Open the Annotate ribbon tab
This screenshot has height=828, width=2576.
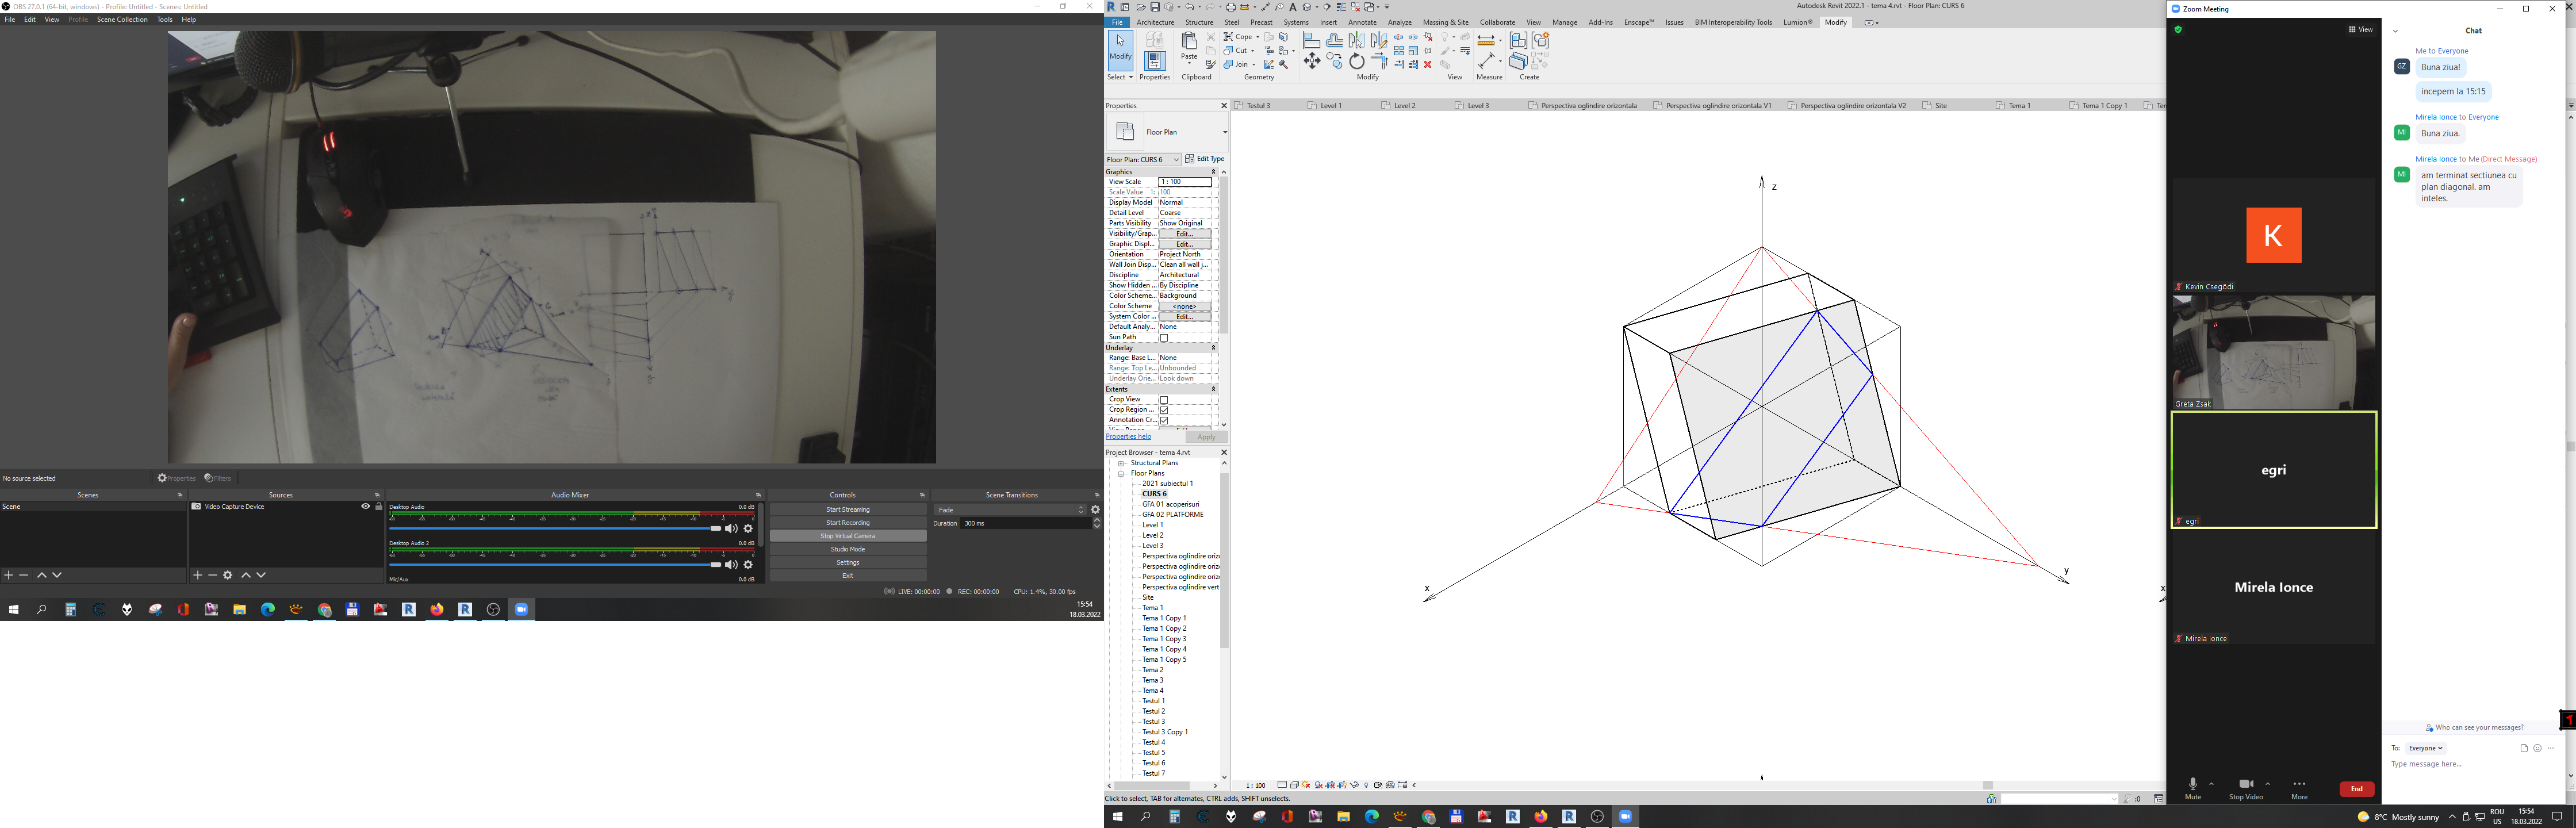click(1362, 22)
